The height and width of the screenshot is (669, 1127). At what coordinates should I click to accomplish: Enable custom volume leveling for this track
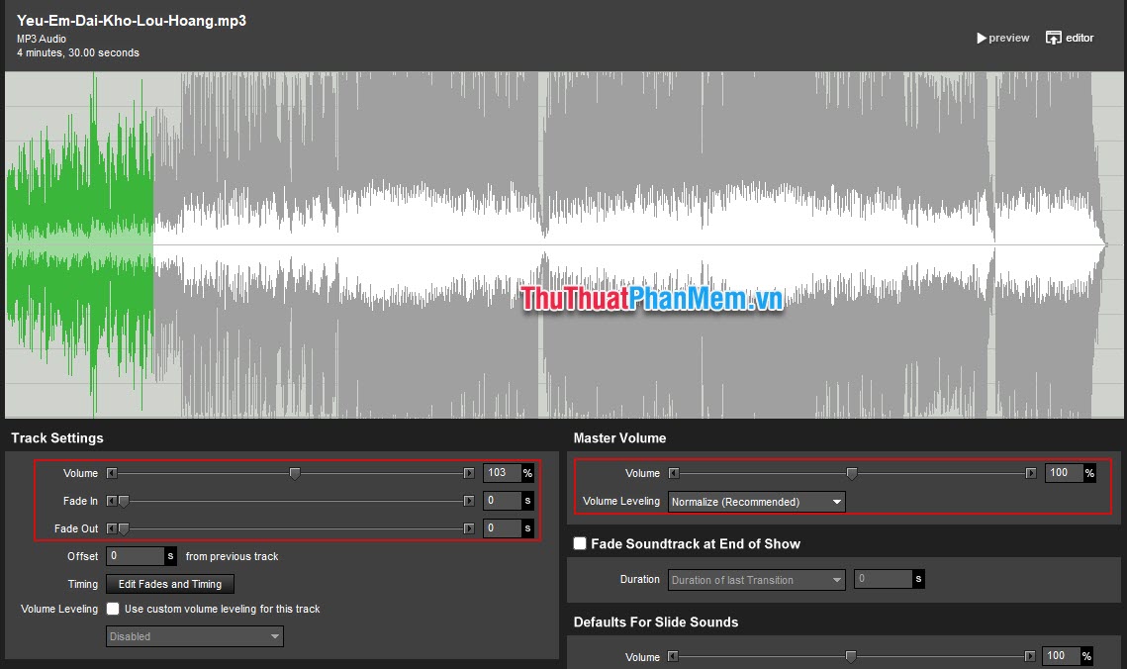[113, 609]
